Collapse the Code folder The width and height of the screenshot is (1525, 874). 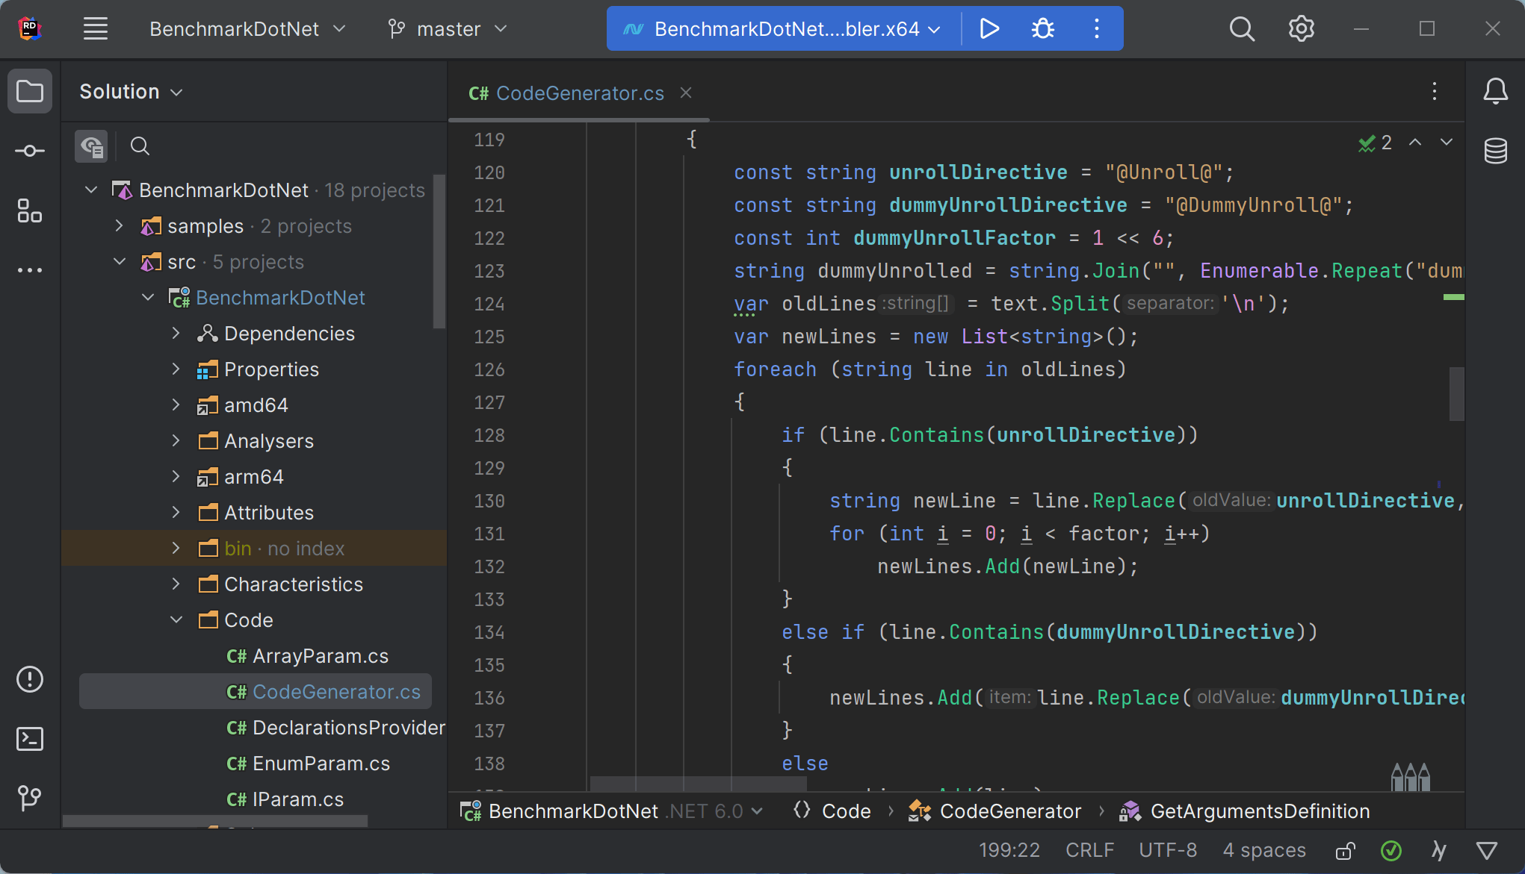(x=176, y=620)
